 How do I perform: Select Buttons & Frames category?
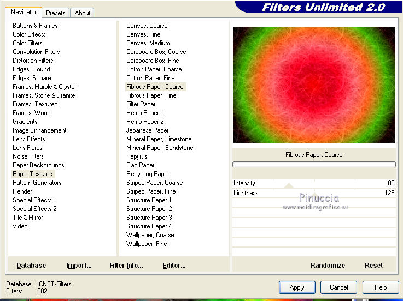click(35, 26)
